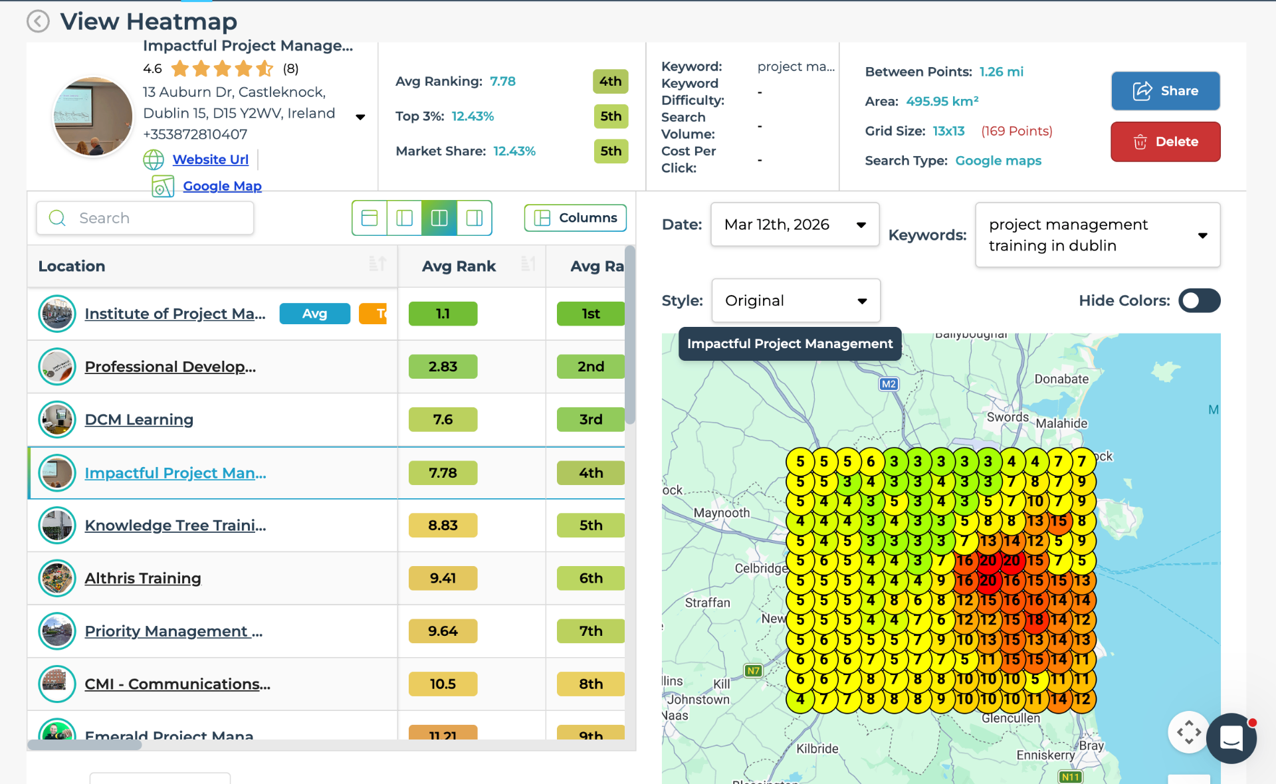Image resolution: width=1276 pixels, height=784 pixels.
Task: Click the red Delete button
Action: tap(1165, 142)
